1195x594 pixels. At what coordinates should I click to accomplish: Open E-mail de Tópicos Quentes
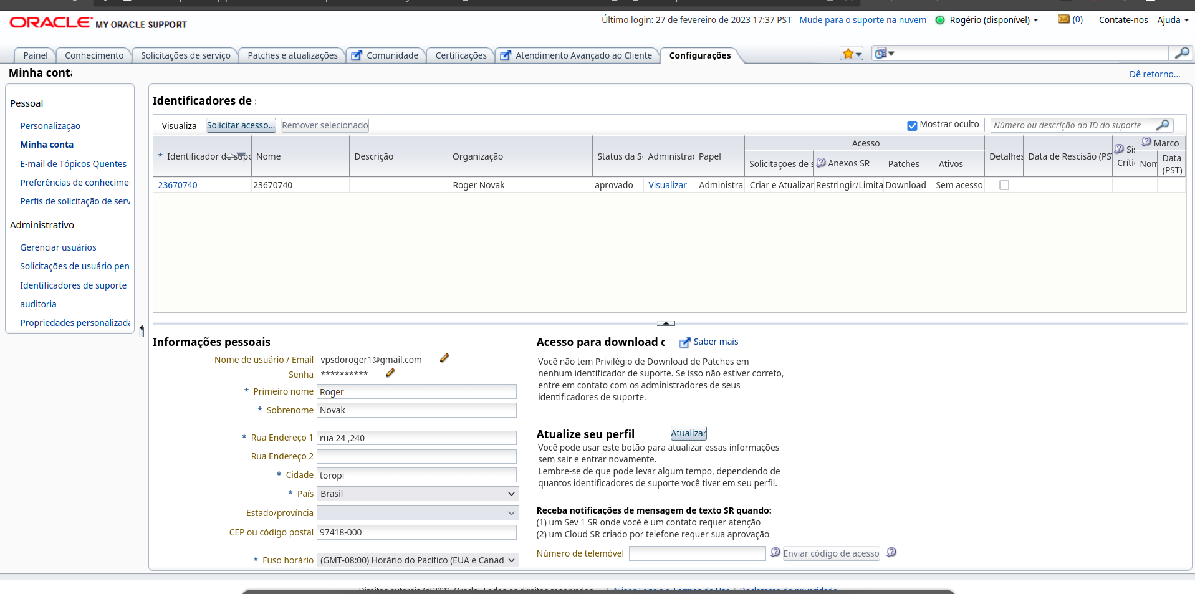[74, 164]
